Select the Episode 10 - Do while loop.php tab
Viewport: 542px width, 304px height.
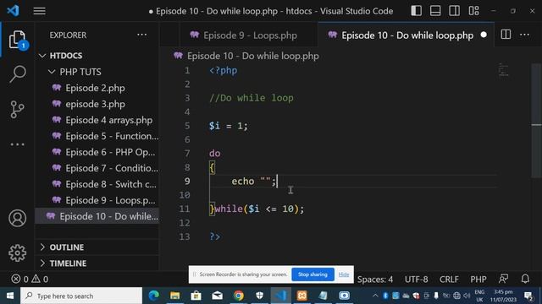pos(406,35)
